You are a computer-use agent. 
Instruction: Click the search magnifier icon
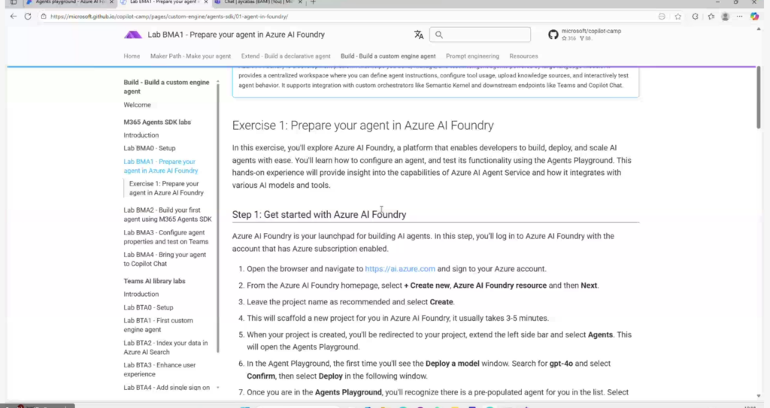coord(439,35)
